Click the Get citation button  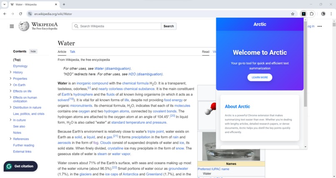point(20,166)
